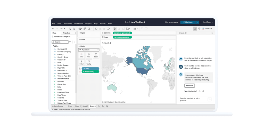Open the Size marks card

coord(89,55)
